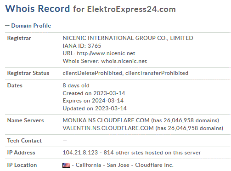
Task: Click the California - San Jose location text
Action: 102,165
